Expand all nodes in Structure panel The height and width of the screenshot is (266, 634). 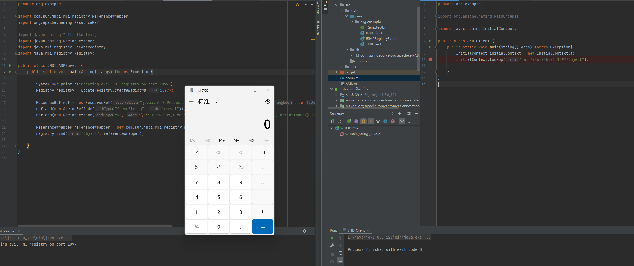pyautogui.click(x=392, y=114)
